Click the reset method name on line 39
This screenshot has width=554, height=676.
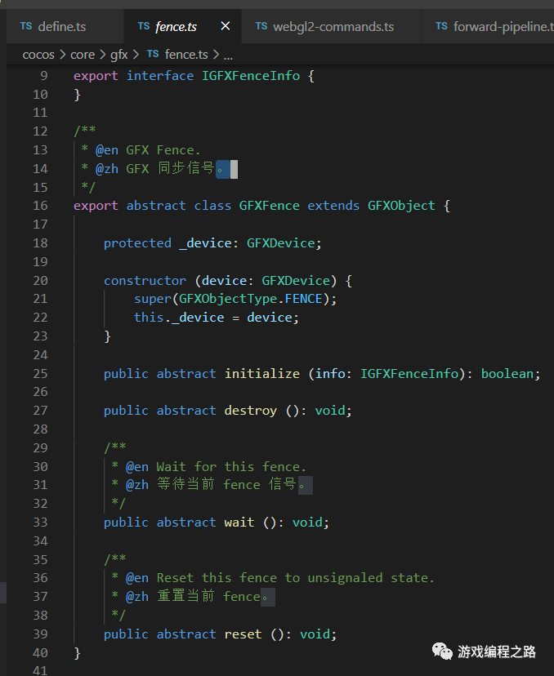(243, 634)
